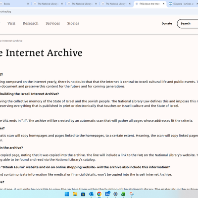Close the Diaspora - Articles tab
Viewport: 198px width, 198px height.
tap(197, 3)
